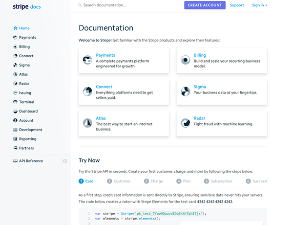Select step 4 Plan tab

coord(184,181)
